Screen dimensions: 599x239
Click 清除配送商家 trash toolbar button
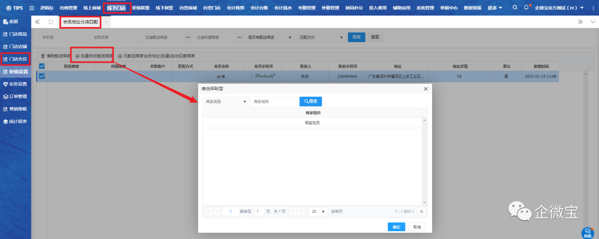coord(54,56)
